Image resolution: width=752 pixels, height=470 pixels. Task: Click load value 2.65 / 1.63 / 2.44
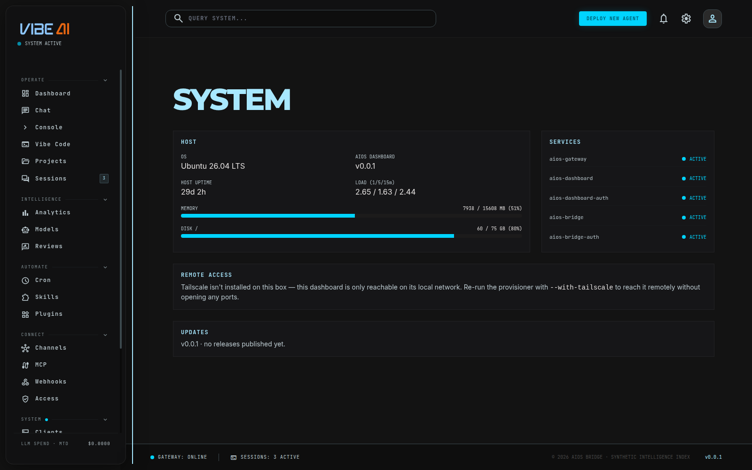(385, 192)
